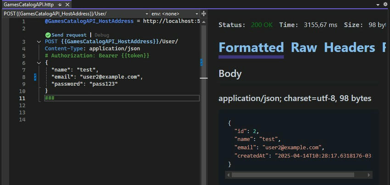This screenshot has width=390, height=185.
Task: Pin the GamesCatalogAPI.http tab
Action: coord(59,5)
